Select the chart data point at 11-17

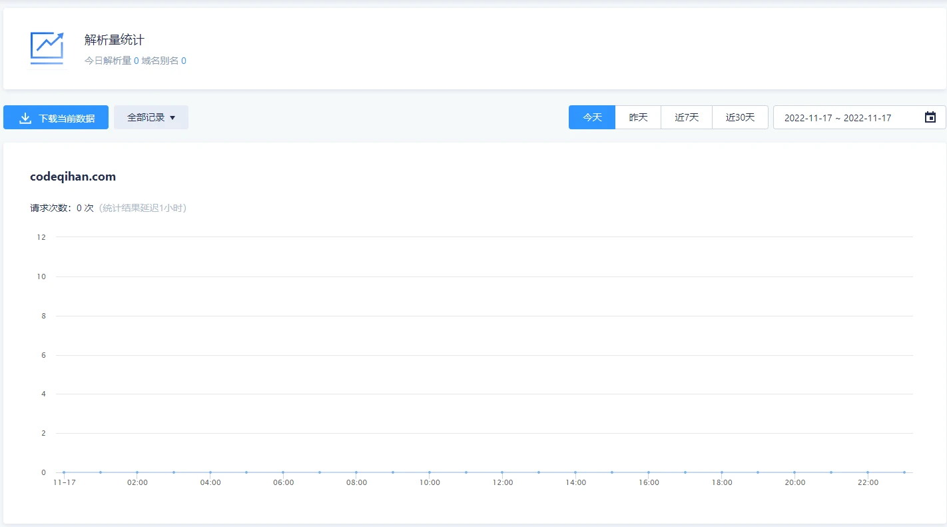(x=64, y=472)
